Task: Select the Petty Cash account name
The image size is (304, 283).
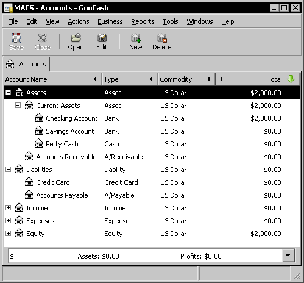Action: pyautogui.click(x=62, y=144)
